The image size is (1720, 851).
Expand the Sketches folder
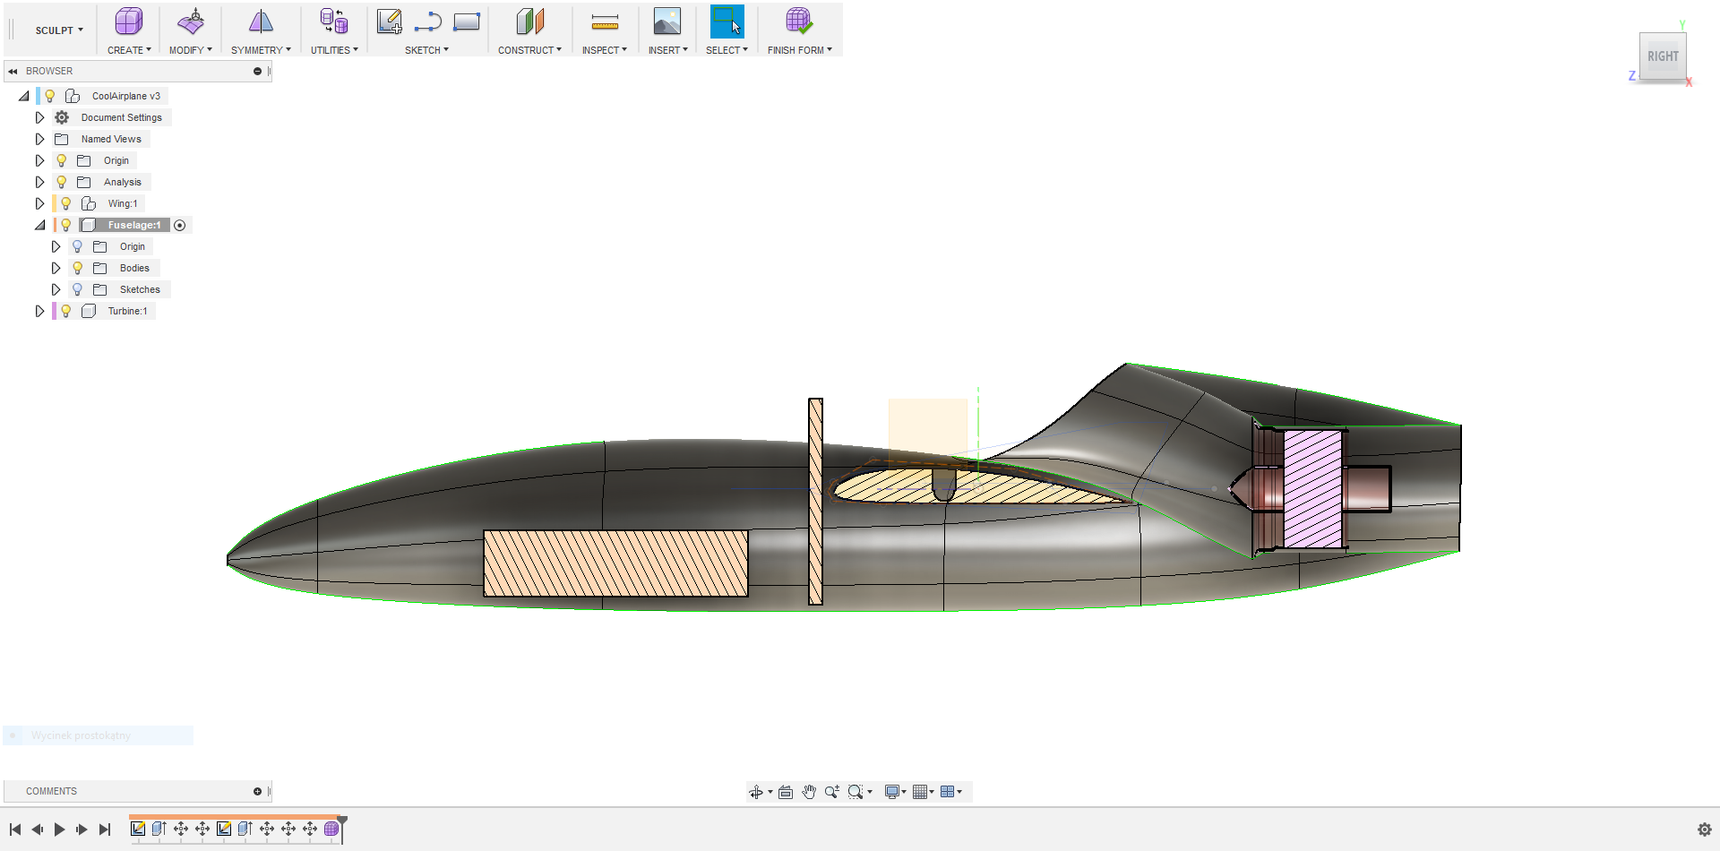pos(56,289)
